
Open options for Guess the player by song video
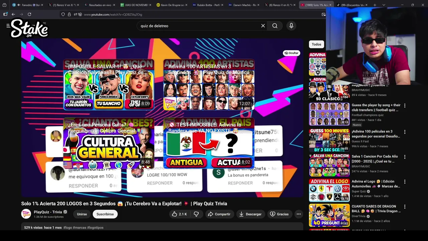[x=405, y=105]
